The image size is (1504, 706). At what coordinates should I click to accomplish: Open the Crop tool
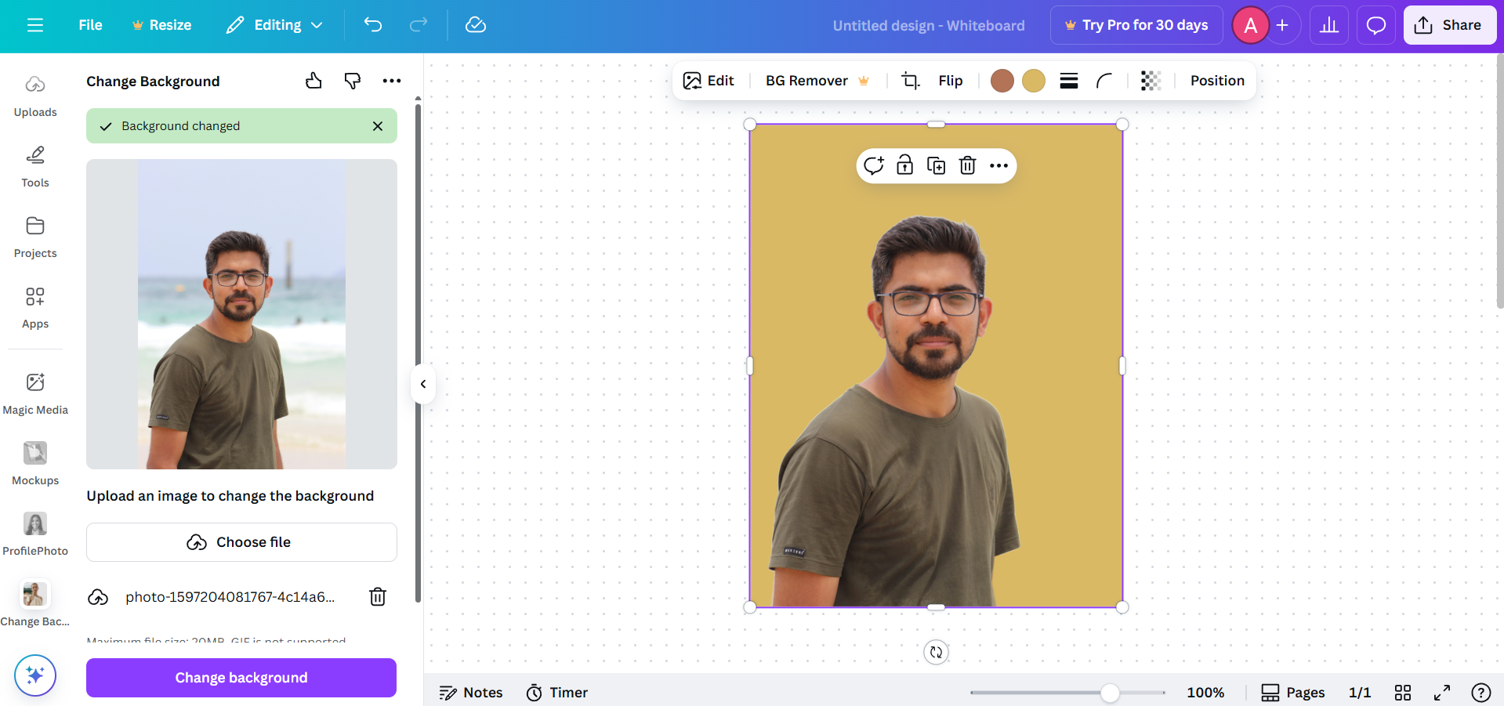pos(910,80)
